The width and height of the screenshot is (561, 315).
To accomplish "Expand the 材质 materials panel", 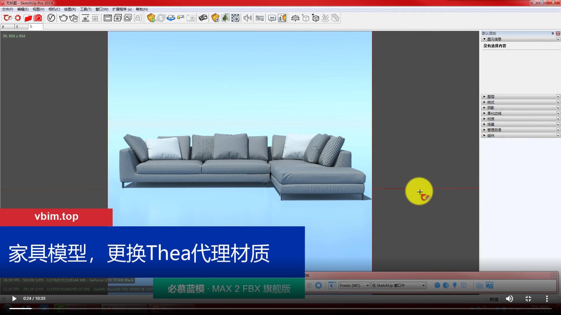I will click(x=491, y=119).
